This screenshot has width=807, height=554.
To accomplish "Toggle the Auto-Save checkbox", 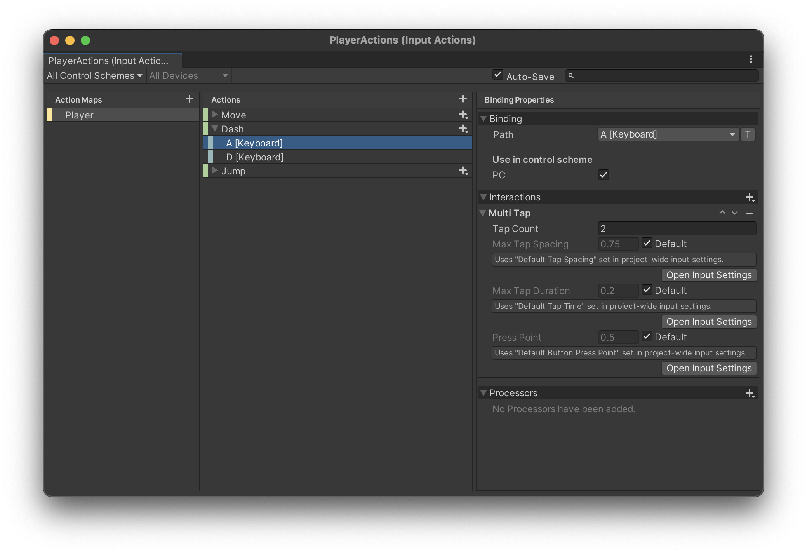I will 497,75.
